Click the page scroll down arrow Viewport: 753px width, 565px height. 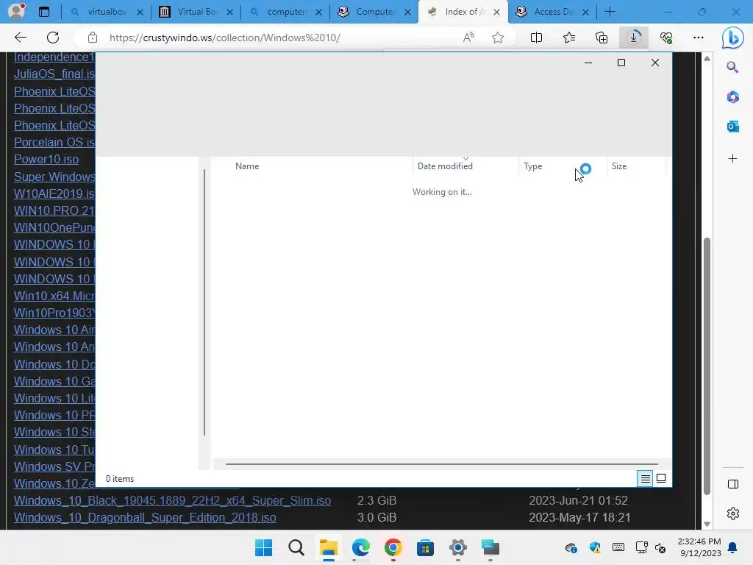click(707, 524)
